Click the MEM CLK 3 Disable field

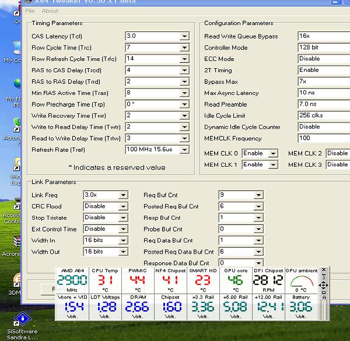338,164
